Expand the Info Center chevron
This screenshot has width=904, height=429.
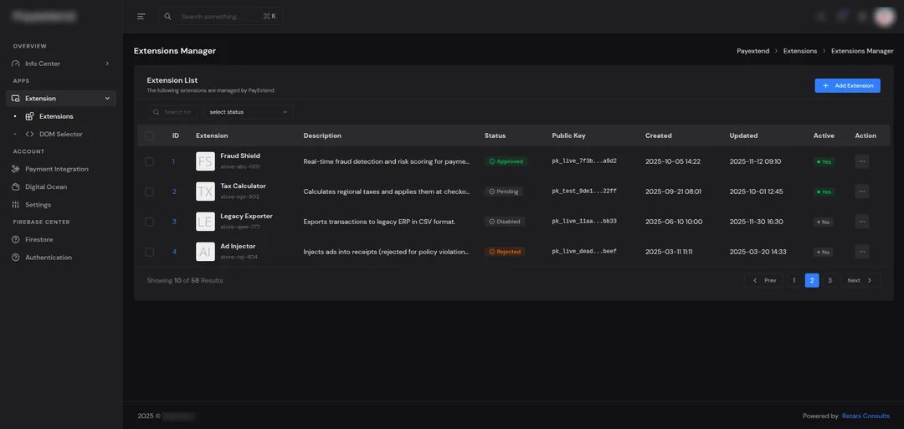107,64
